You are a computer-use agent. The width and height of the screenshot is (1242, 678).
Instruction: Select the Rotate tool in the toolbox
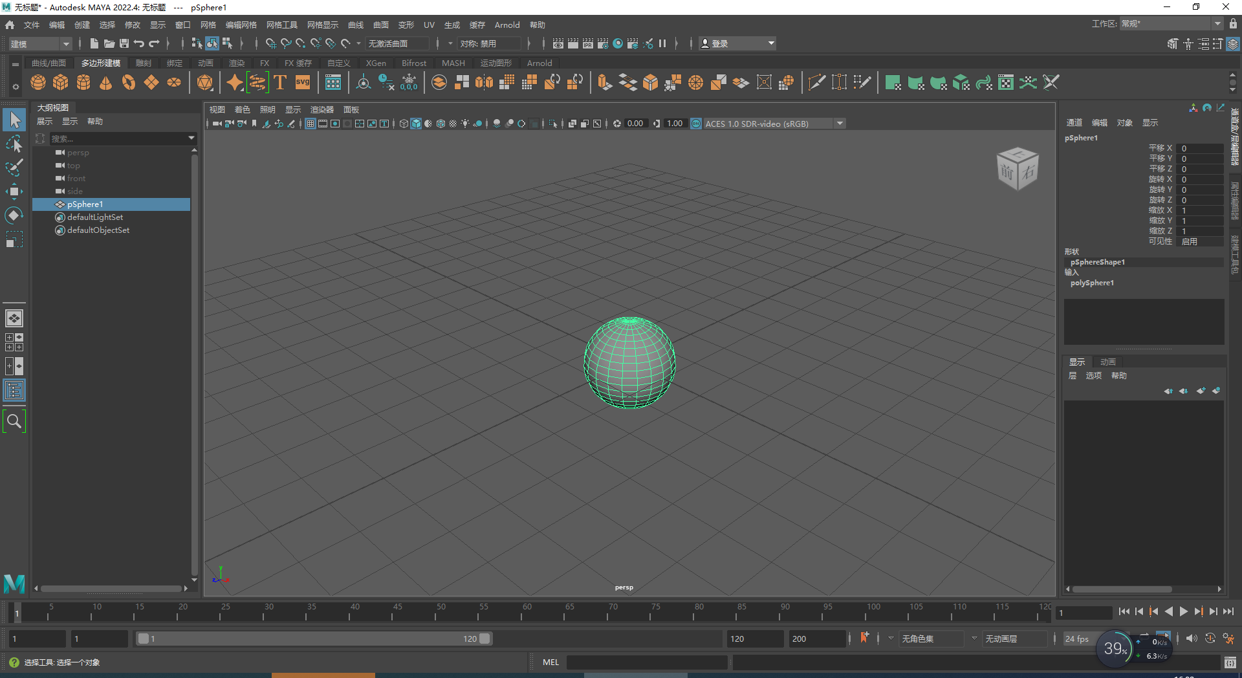tap(14, 215)
